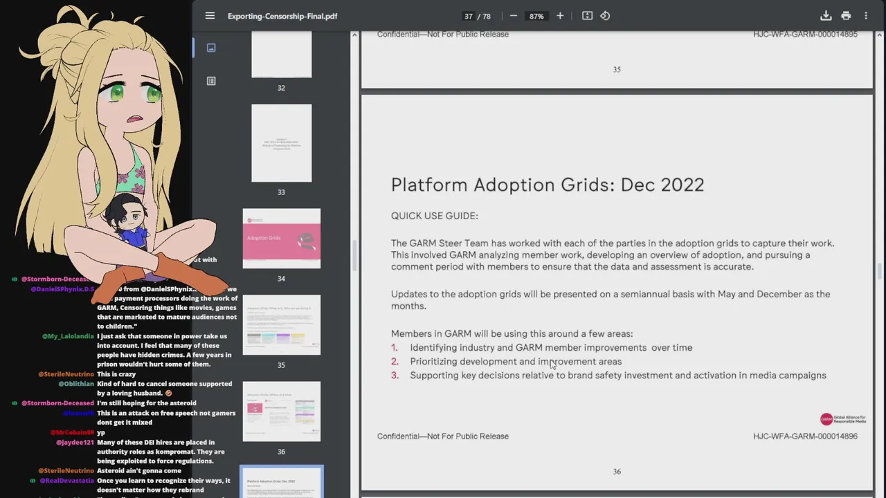
Task: Click the zoom level field showing 87%
Action: 536,16
